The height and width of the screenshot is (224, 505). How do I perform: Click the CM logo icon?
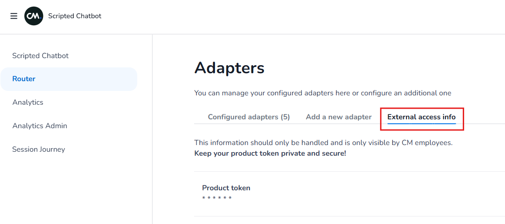pos(34,16)
